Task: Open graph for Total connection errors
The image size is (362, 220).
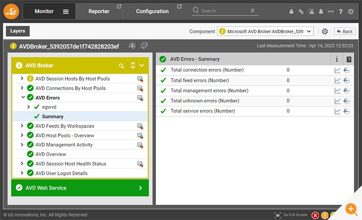Action: click(337, 70)
